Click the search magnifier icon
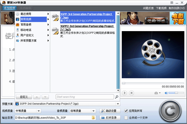This screenshot has height=124, width=187. click(x=117, y=97)
